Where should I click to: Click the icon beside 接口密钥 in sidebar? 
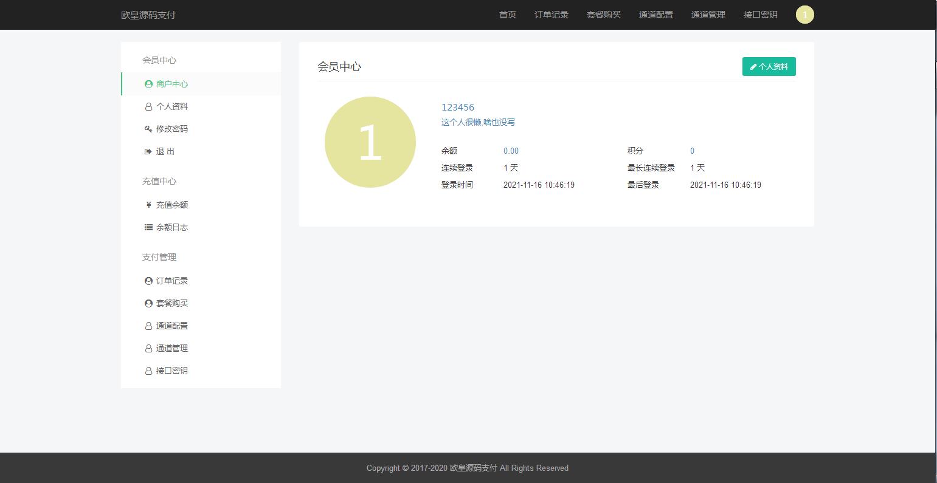tap(148, 371)
